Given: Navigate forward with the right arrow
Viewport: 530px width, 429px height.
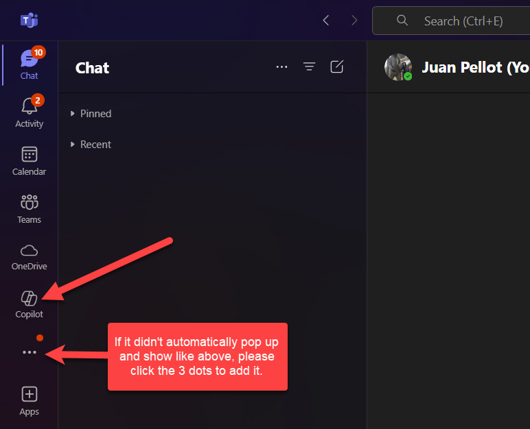Looking at the screenshot, I should (354, 21).
